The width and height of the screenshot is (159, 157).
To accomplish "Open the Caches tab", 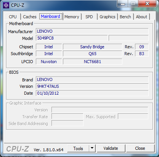I will click(x=30, y=17).
